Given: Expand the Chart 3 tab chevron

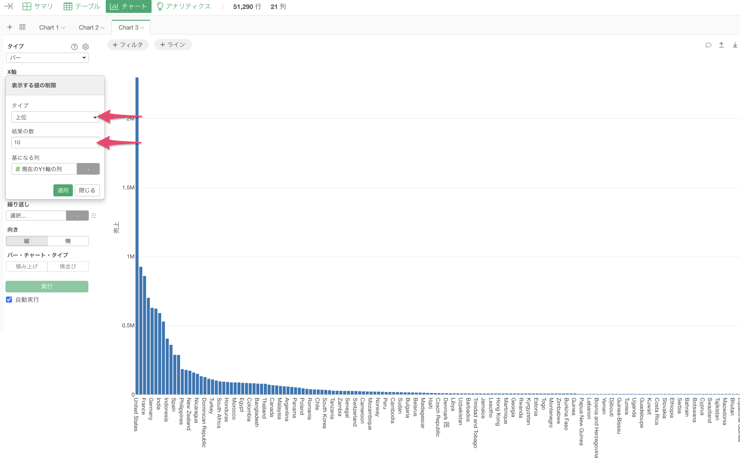Looking at the screenshot, I should click(142, 28).
